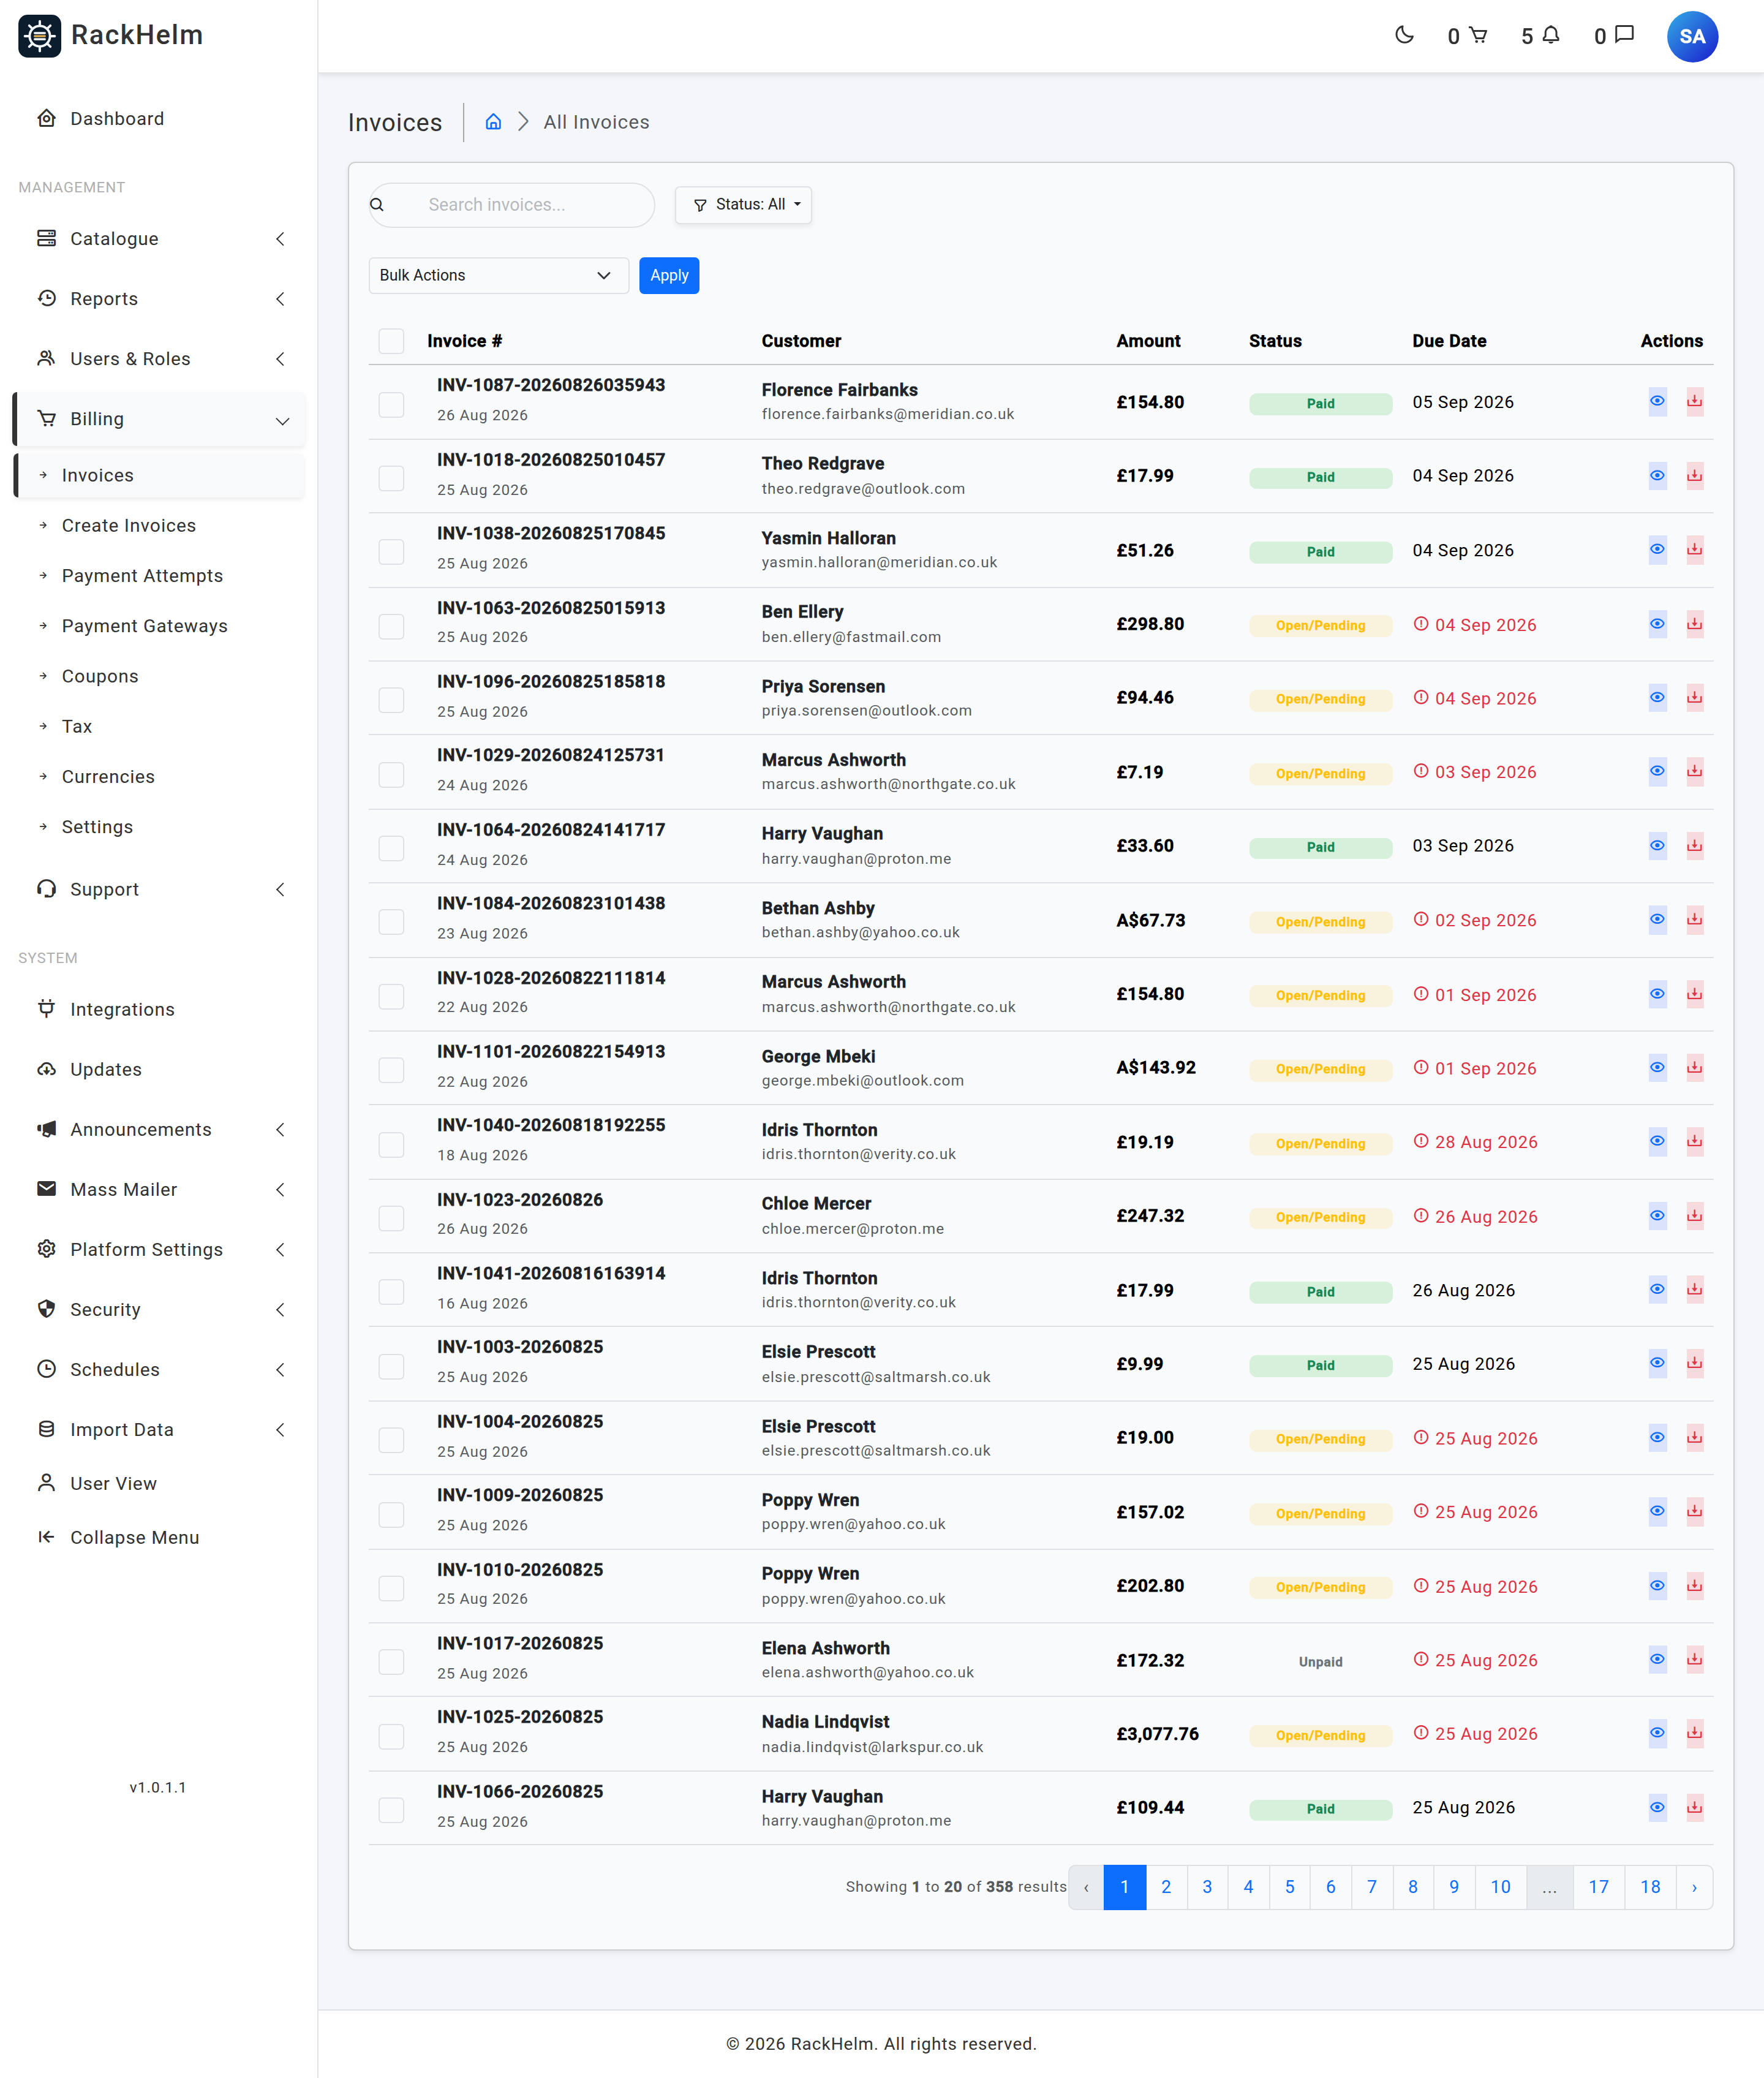Screen dimensions: 1764x2078
Task: Check the INV-1040-20260818192255 row
Action: coord(391,1144)
